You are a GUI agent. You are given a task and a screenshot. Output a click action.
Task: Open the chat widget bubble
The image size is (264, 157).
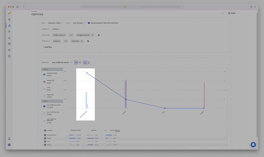253,144
